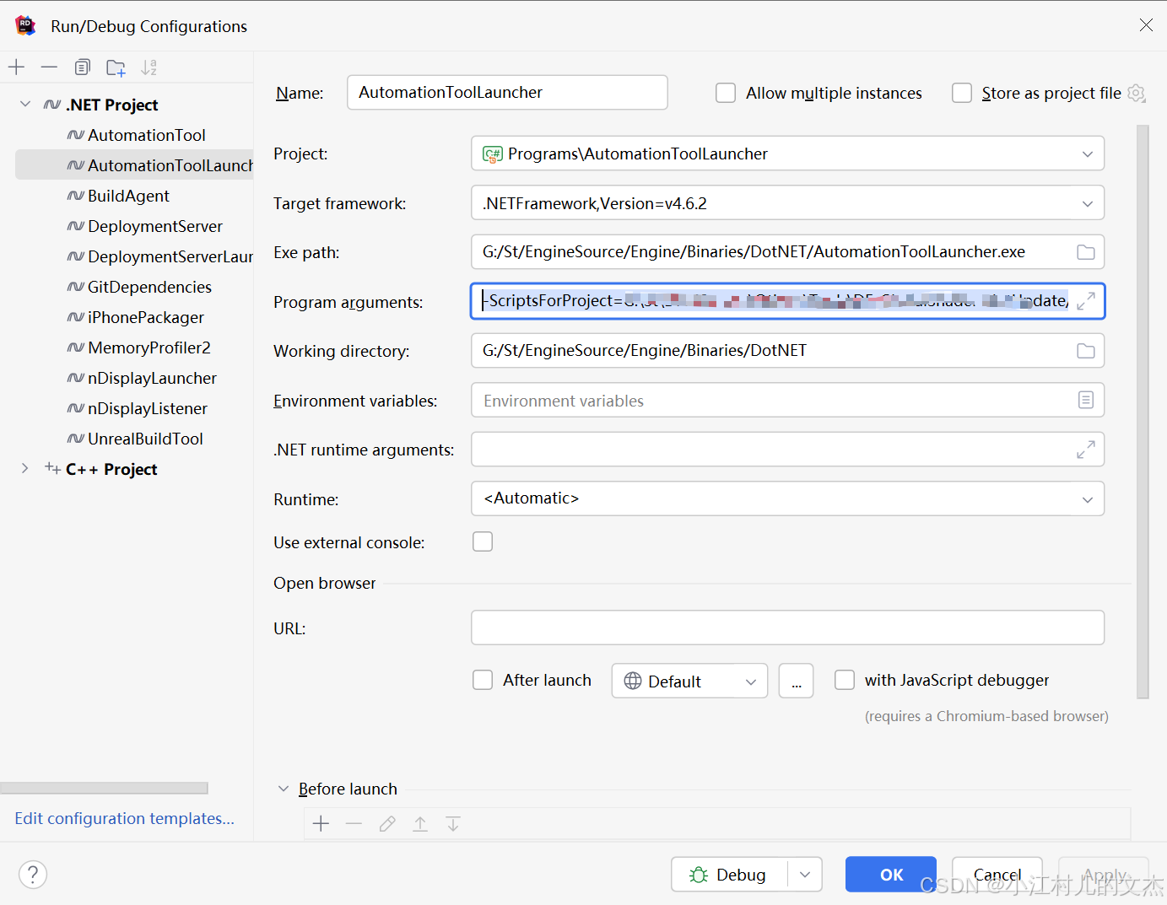Open the Project dropdown
This screenshot has height=905, width=1167.
point(787,154)
